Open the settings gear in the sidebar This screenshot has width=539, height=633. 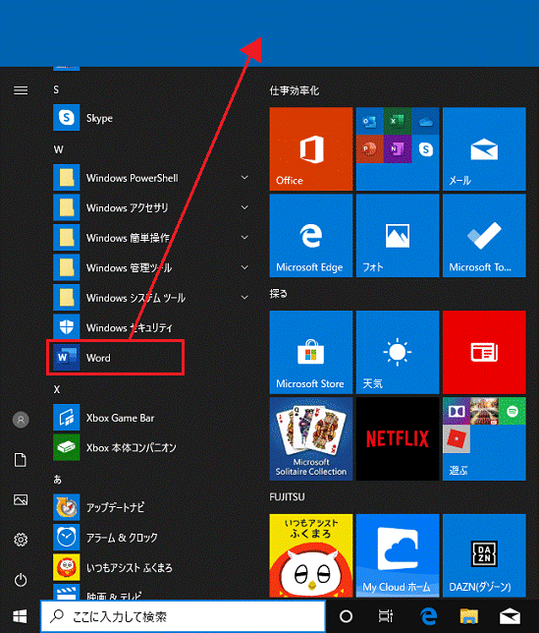(21, 540)
